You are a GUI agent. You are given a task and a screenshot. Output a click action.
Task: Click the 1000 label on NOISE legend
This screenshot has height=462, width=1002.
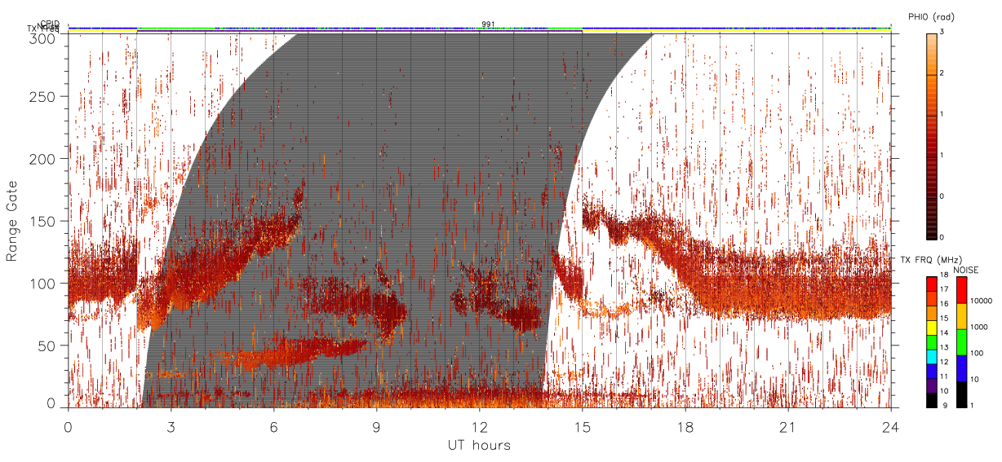pos(979,328)
